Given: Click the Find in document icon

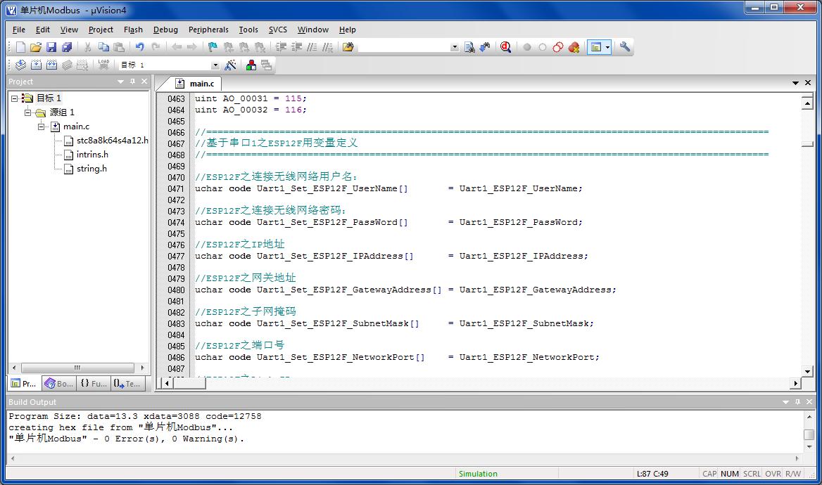Looking at the screenshot, I should pyautogui.click(x=469, y=47).
